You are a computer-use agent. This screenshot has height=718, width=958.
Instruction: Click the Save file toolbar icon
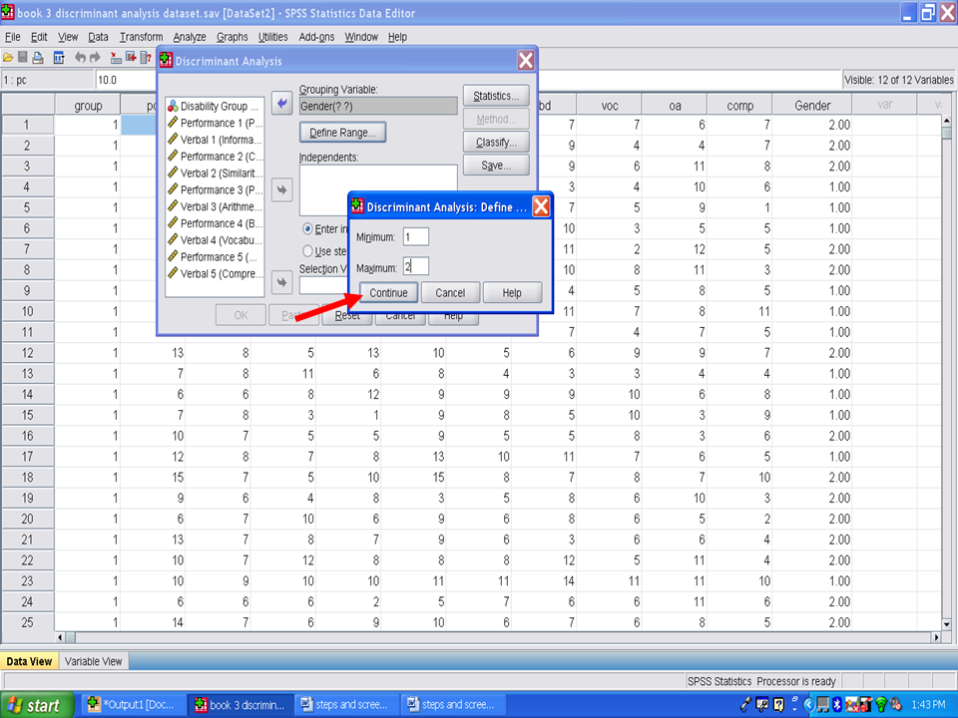click(x=22, y=58)
